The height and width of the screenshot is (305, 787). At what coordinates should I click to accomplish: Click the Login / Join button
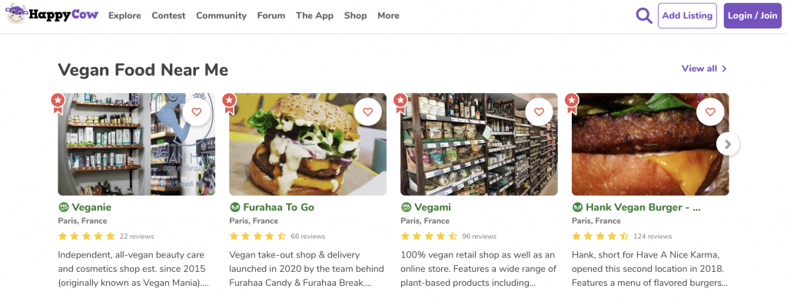click(752, 15)
